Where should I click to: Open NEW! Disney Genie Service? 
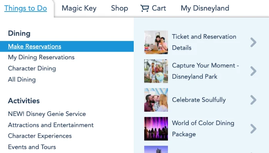(47, 114)
